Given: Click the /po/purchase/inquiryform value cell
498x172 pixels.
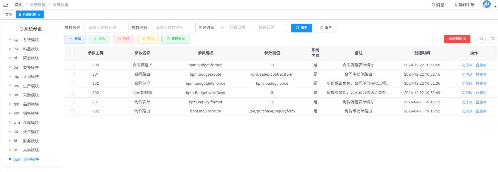Looking at the screenshot, I should pos(272,111).
